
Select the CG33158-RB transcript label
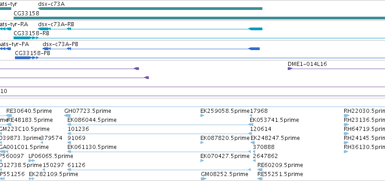[31, 33]
